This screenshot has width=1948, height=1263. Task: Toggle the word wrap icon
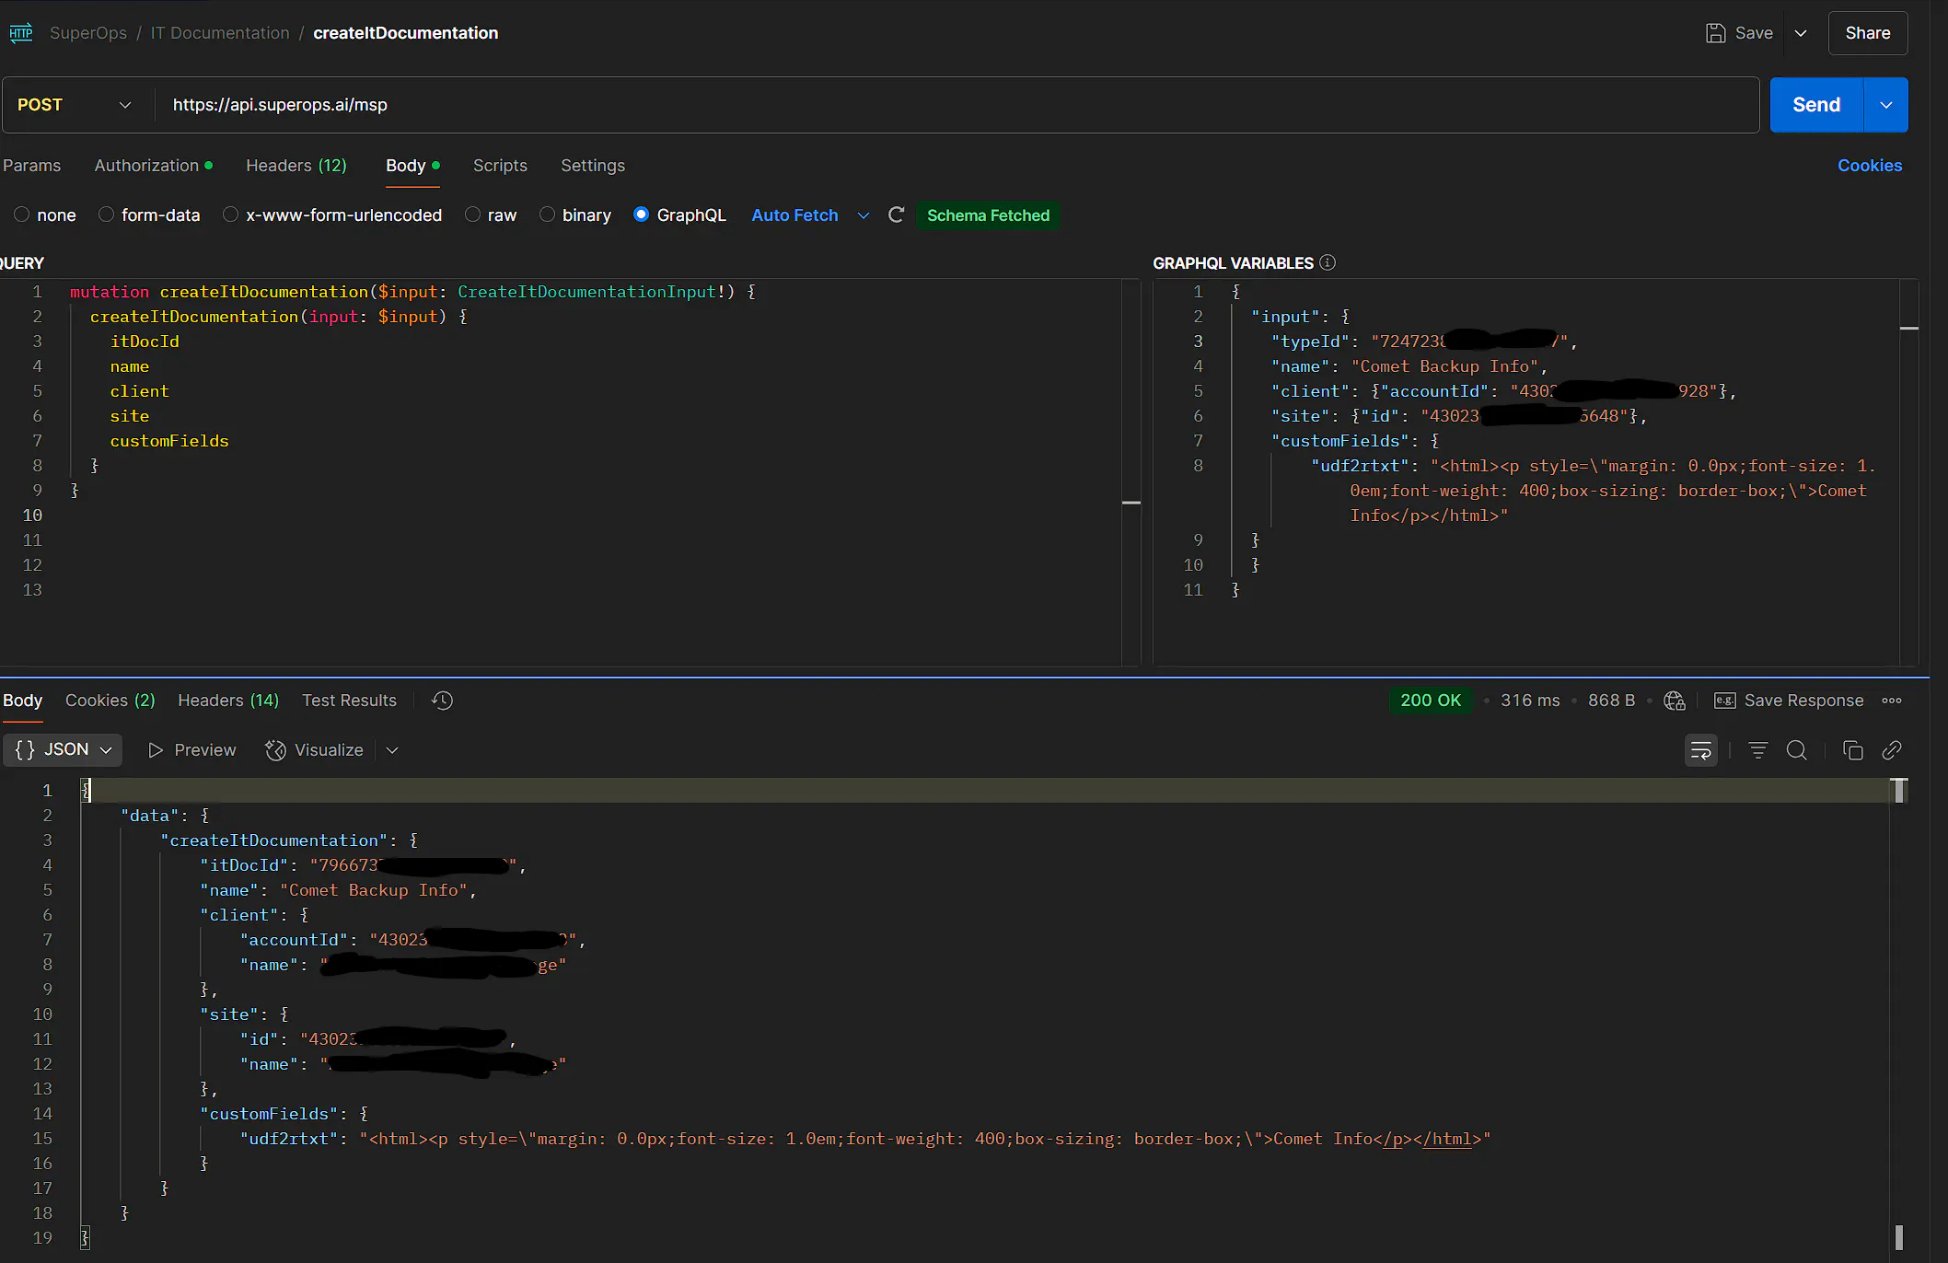[x=1700, y=750]
